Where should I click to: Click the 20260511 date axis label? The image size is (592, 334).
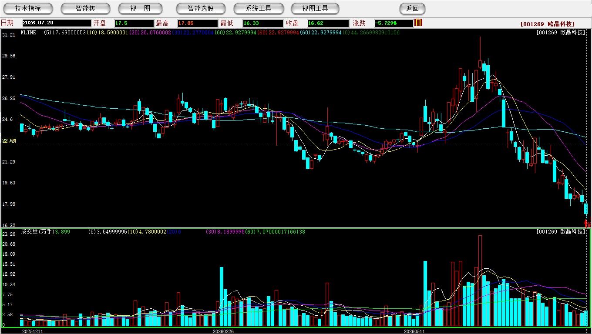(414, 331)
